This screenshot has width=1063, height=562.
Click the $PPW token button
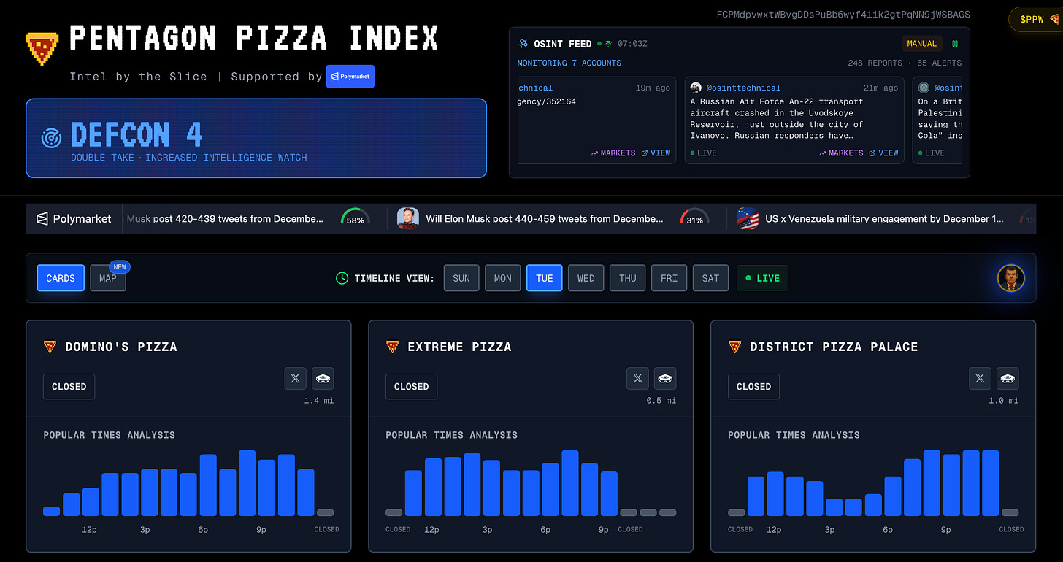coord(1037,20)
